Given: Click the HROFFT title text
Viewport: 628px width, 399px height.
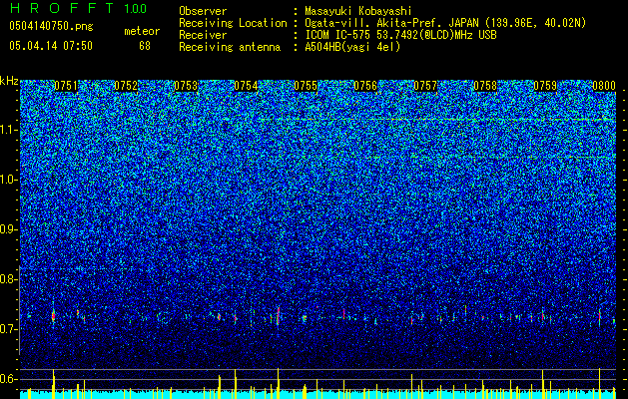Looking at the screenshot, I should point(62,8).
